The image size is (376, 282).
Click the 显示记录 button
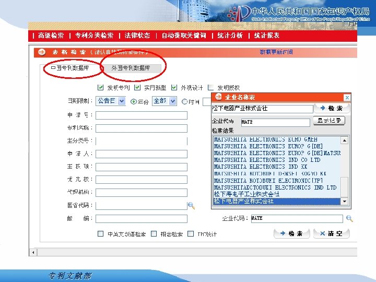(329, 121)
